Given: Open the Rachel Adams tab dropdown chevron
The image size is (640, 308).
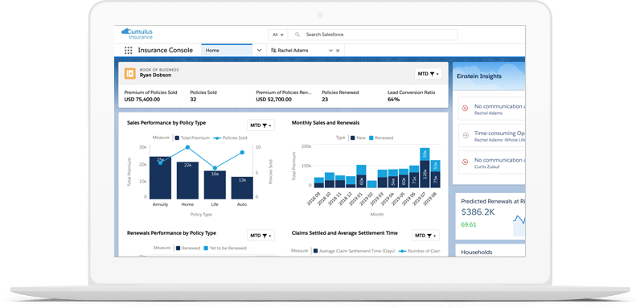Looking at the screenshot, I should point(330,51).
